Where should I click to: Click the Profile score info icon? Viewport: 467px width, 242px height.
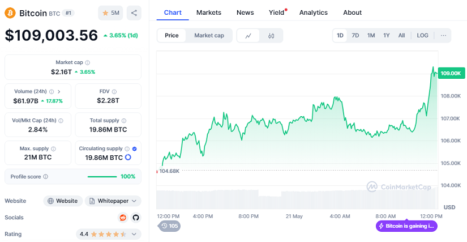tap(46, 177)
